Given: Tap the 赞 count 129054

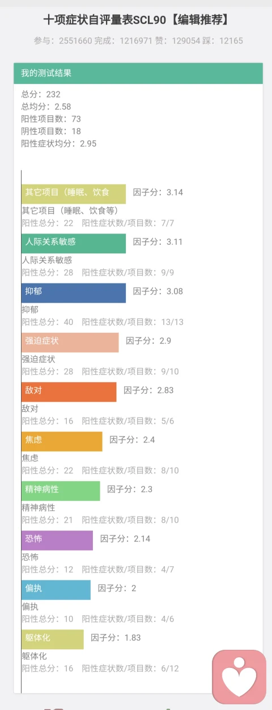Looking at the screenshot, I should click(x=181, y=41).
